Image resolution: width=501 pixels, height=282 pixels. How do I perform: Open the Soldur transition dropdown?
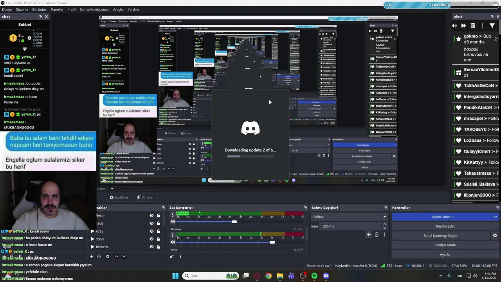click(349, 217)
